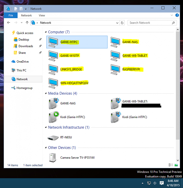This screenshot has width=183, height=188.
Task: Select the Camera Server TV-IP551WI icon
Action: click(x=53, y=158)
